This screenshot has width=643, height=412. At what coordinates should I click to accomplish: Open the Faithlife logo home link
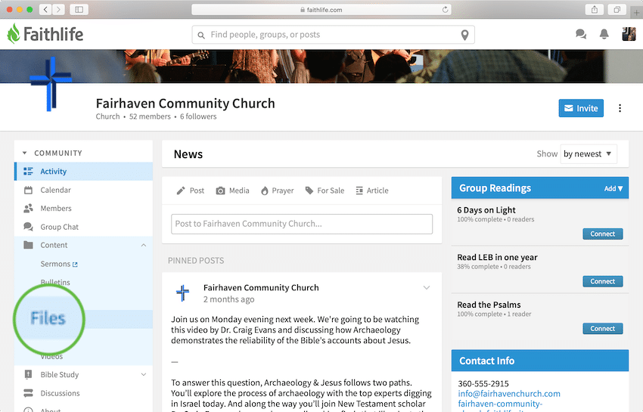45,33
